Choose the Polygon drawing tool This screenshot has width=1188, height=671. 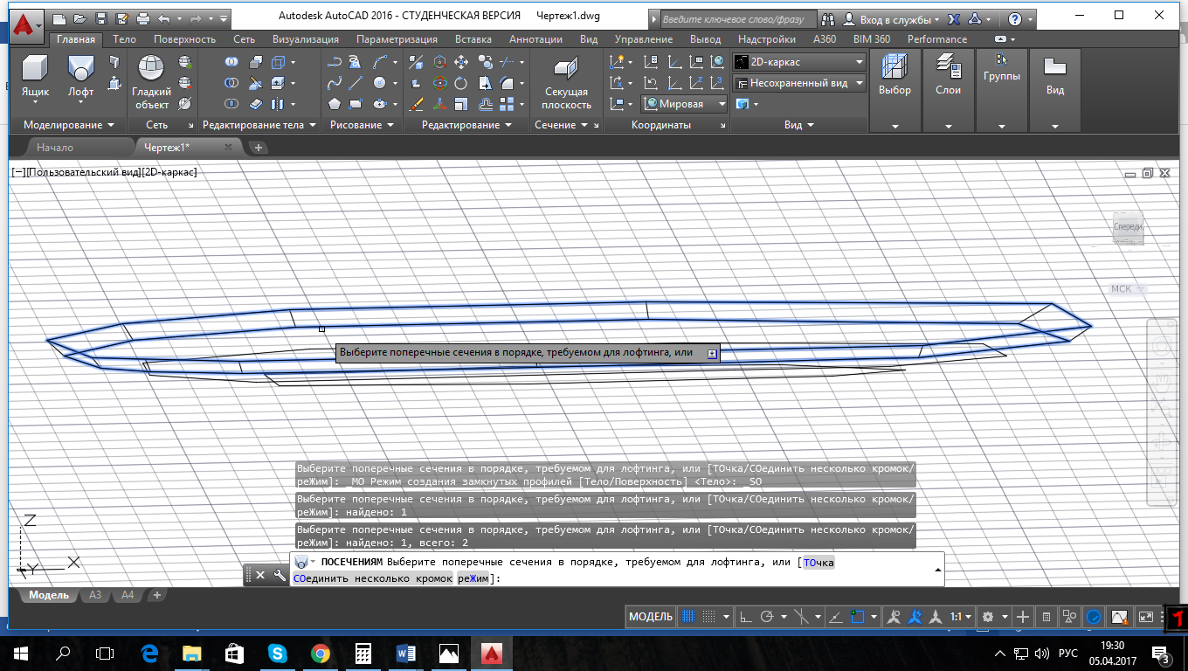(x=334, y=104)
